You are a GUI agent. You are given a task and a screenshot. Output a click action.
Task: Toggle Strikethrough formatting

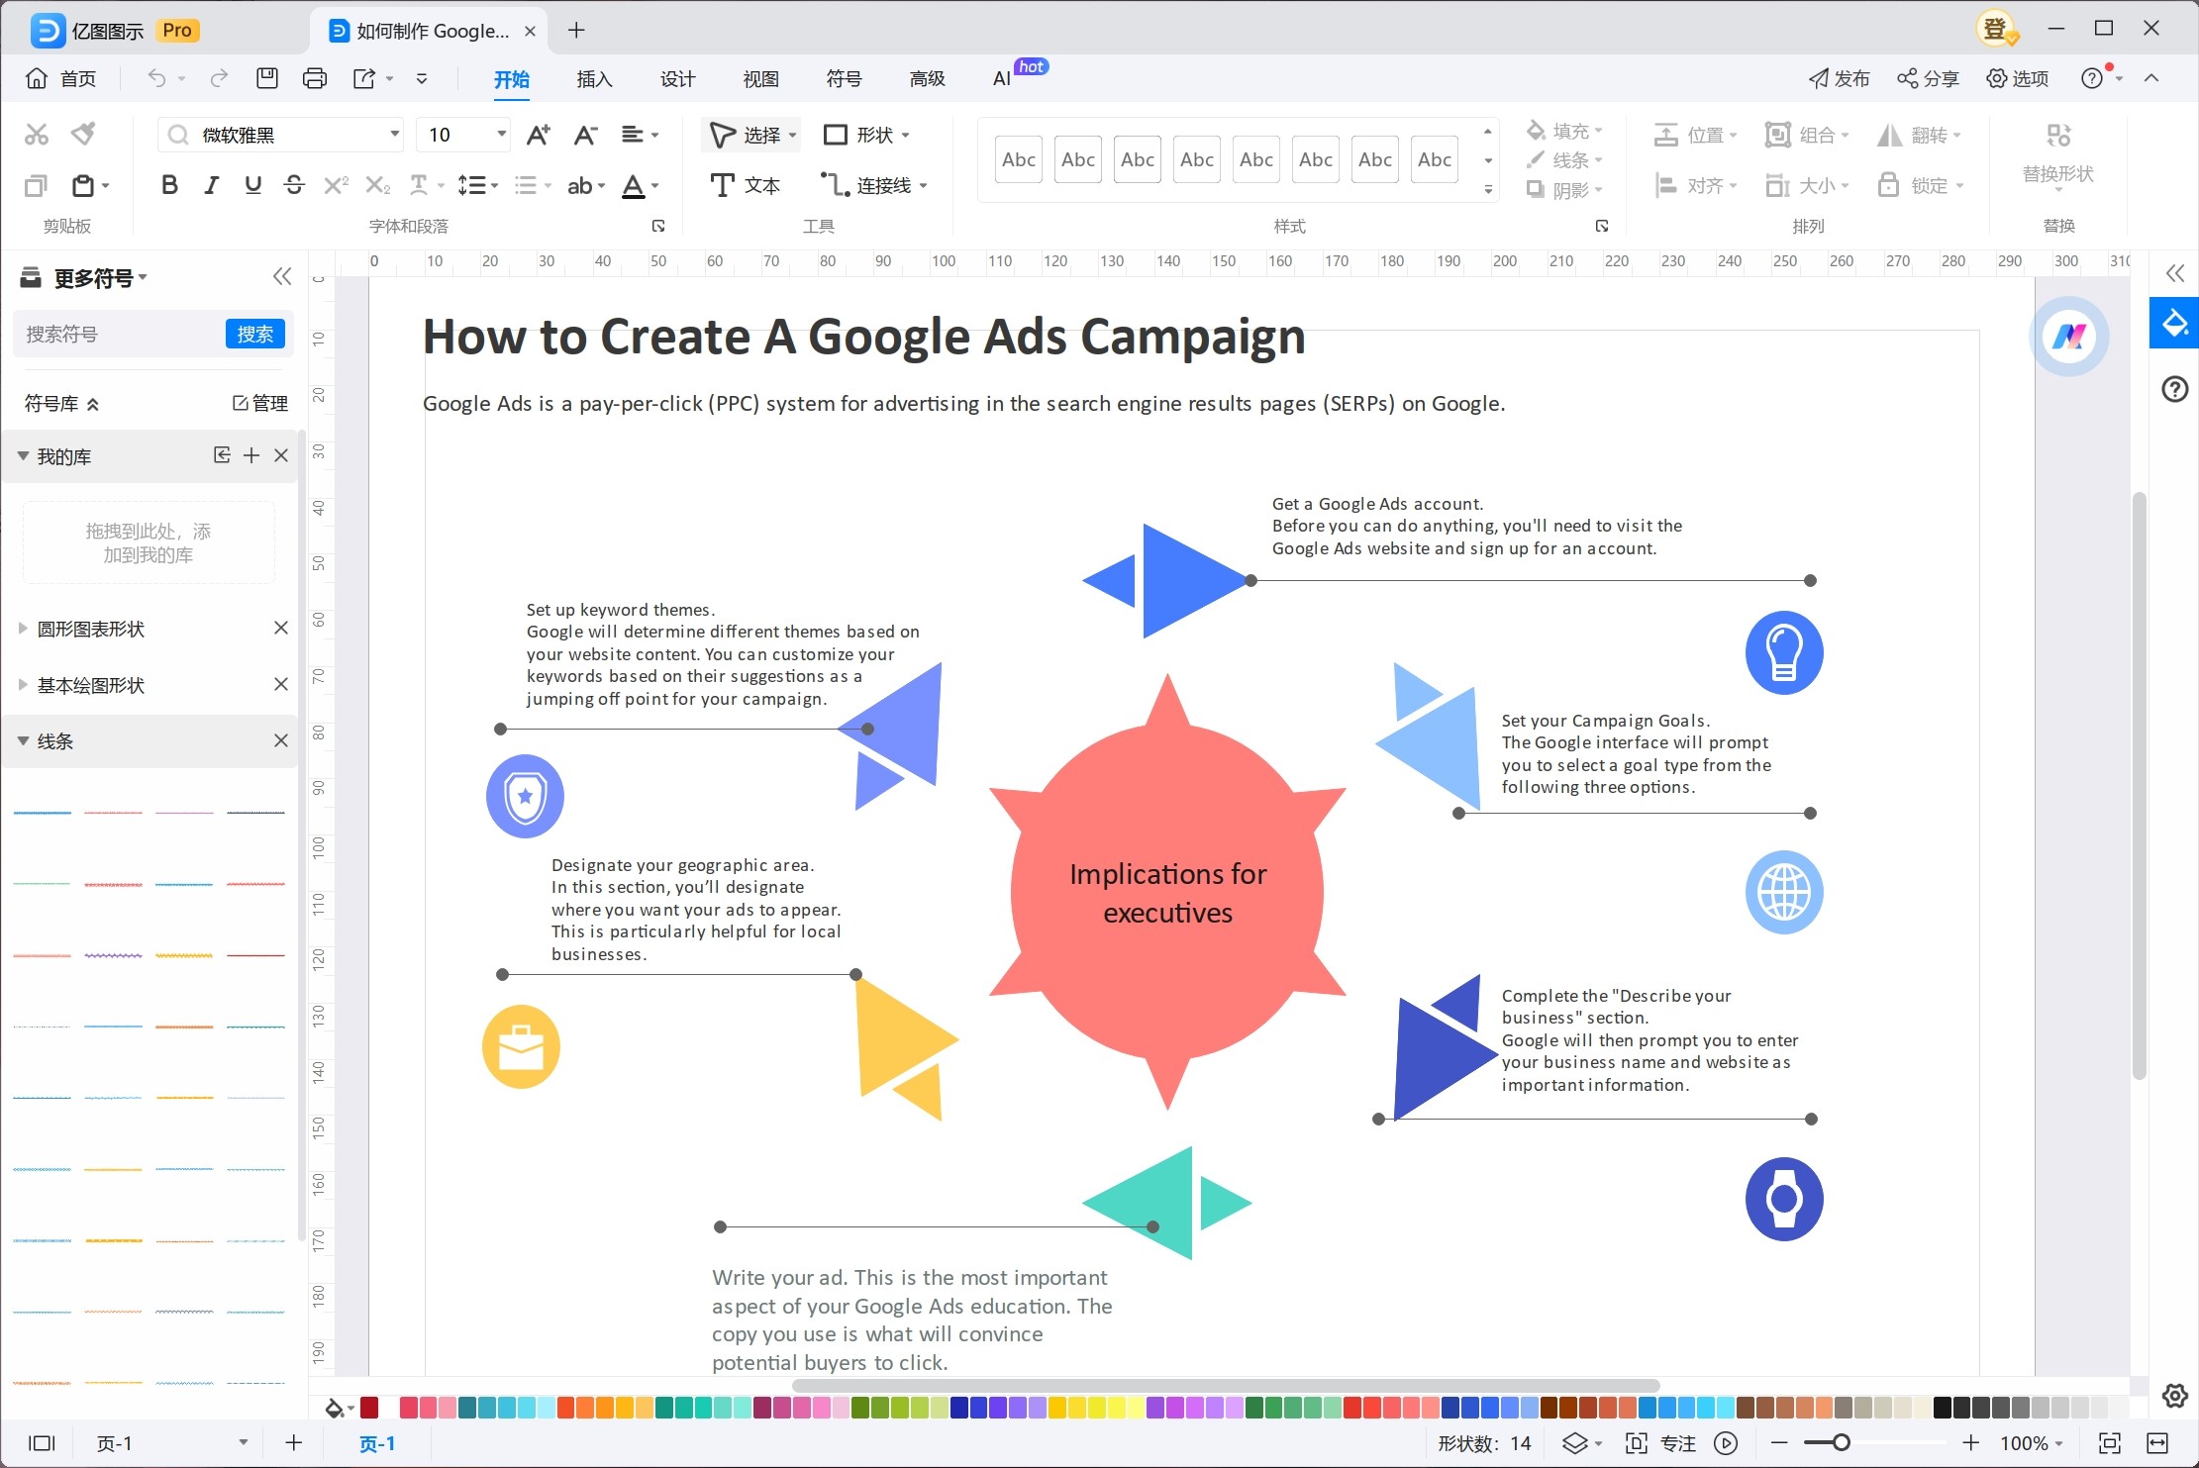[294, 185]
